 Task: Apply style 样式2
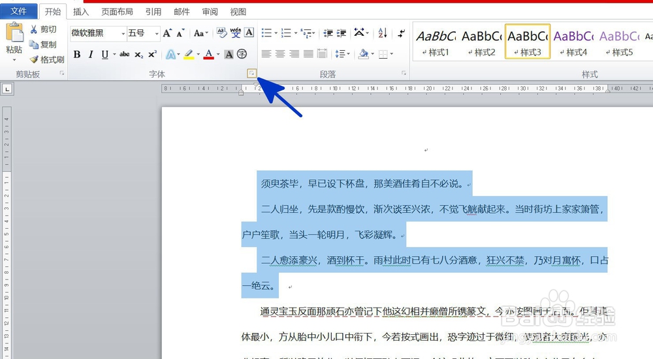click(482, 42)
